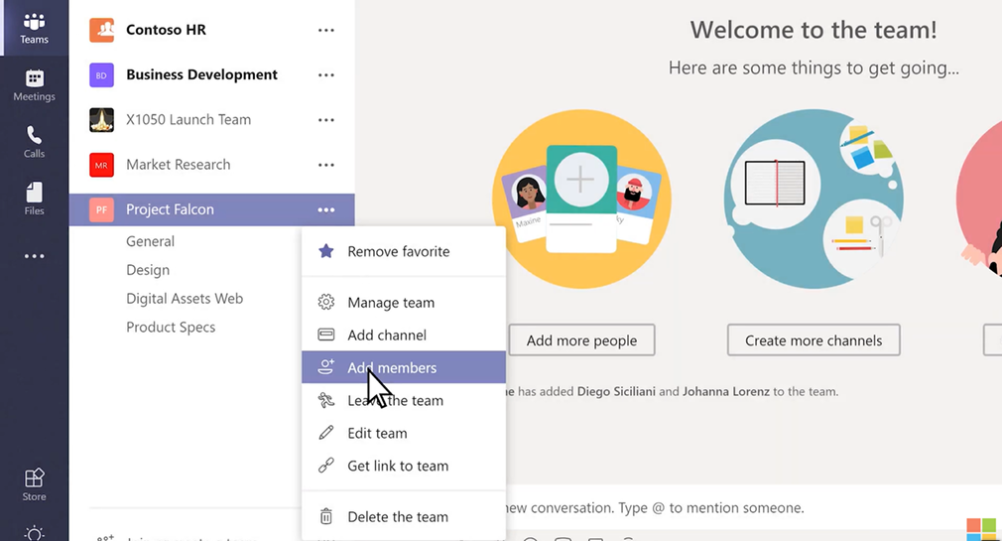Image resolution: width=1002 pixels, height=541 pixels.
Task: Open Meetings from the left rail
Action: click(34, 85)
